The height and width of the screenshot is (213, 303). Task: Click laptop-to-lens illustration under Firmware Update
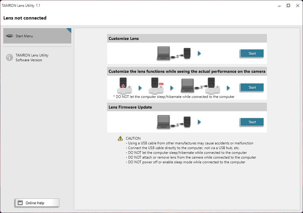click(174, 122)
